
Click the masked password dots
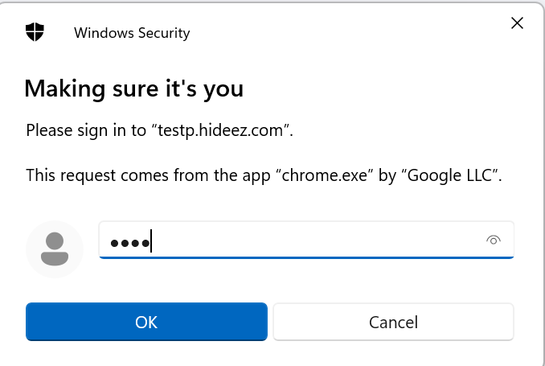[x=129, y=242]
